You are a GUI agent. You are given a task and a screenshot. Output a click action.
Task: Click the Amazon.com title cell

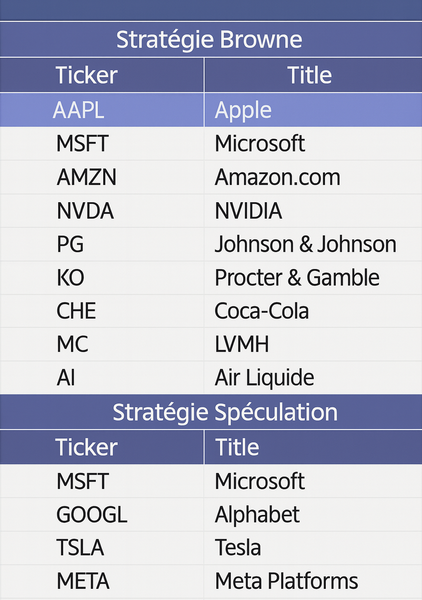277,177
